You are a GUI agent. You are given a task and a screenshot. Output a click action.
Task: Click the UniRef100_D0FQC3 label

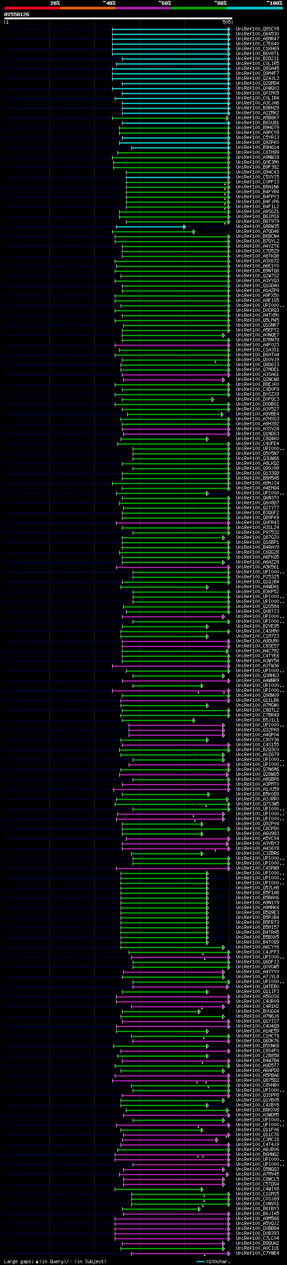[x=257, y=399]
